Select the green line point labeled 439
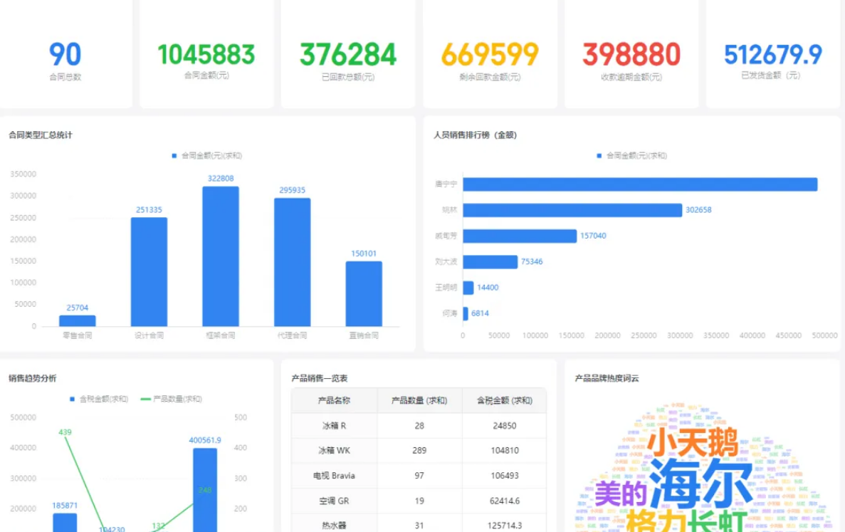This screenshot has height=532, width=845. click(x=65, y=437)
